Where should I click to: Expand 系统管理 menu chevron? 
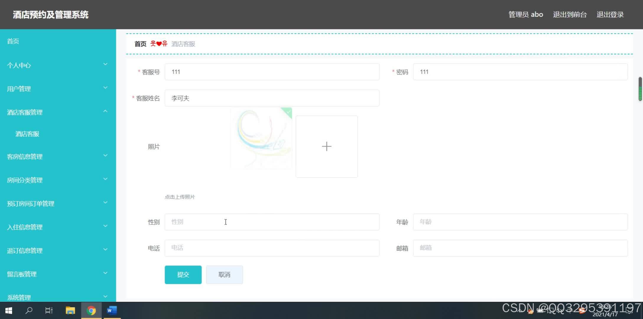pyautogui.click(x=105, y=296)
